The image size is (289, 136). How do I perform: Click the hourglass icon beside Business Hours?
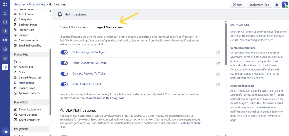(15, 24)
